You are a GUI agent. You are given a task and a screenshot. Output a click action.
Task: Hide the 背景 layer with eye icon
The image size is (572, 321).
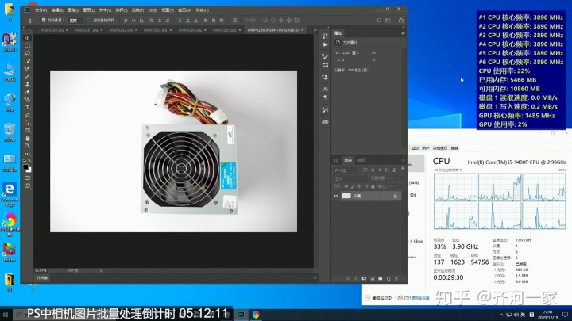(x=336, y=196)
